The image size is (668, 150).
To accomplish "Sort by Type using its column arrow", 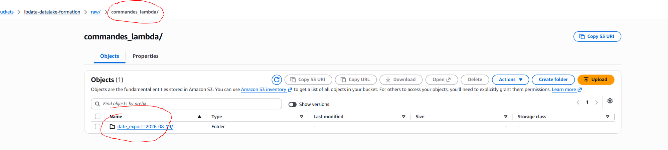I will 302,117.
